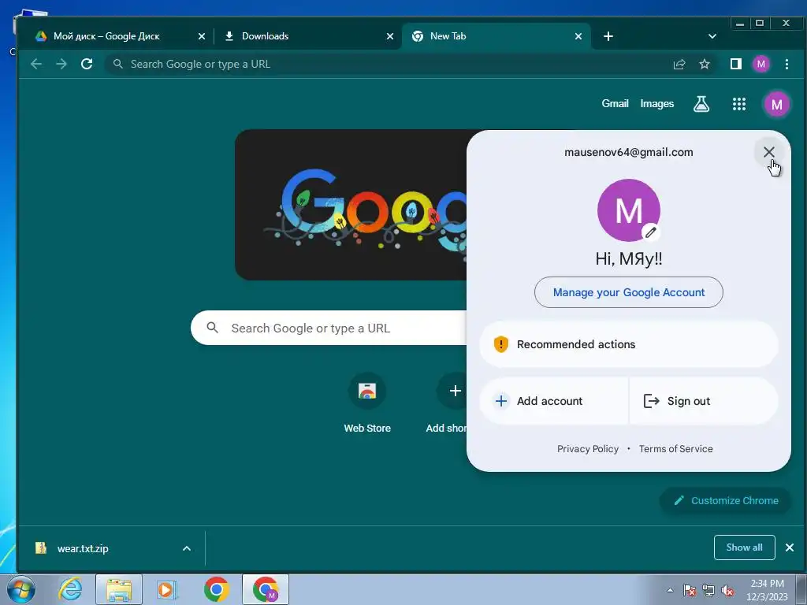Add a new shortcut tile
The height and width of the screenshot is (605, 807).
[446, 403]
